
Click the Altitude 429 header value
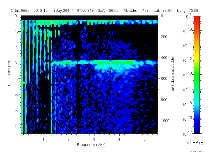click(x=136, y=10)
